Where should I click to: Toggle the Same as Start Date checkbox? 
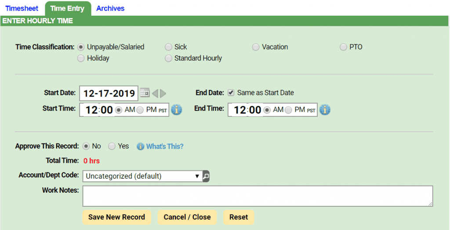point(230,93)
